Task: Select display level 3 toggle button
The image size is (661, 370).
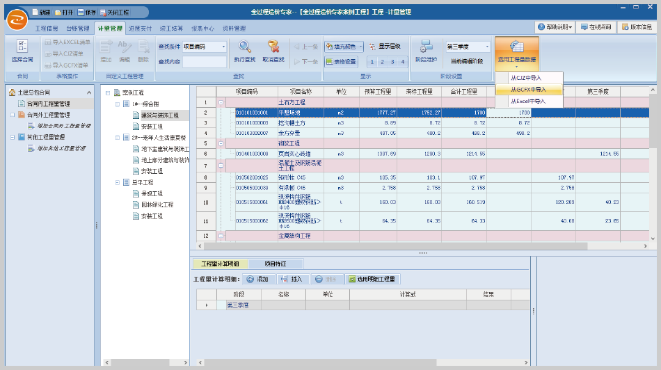Action: 392,62
